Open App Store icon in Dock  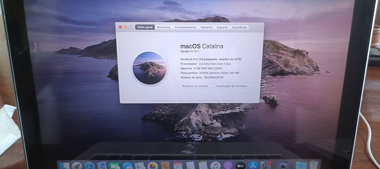253,166
